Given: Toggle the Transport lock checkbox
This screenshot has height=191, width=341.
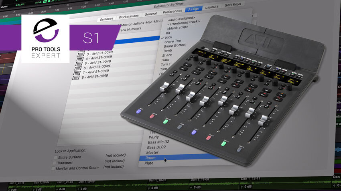Looking at the screenshot, I should point(55,163).
